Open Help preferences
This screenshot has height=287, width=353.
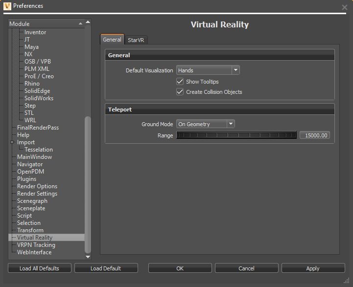23,135
